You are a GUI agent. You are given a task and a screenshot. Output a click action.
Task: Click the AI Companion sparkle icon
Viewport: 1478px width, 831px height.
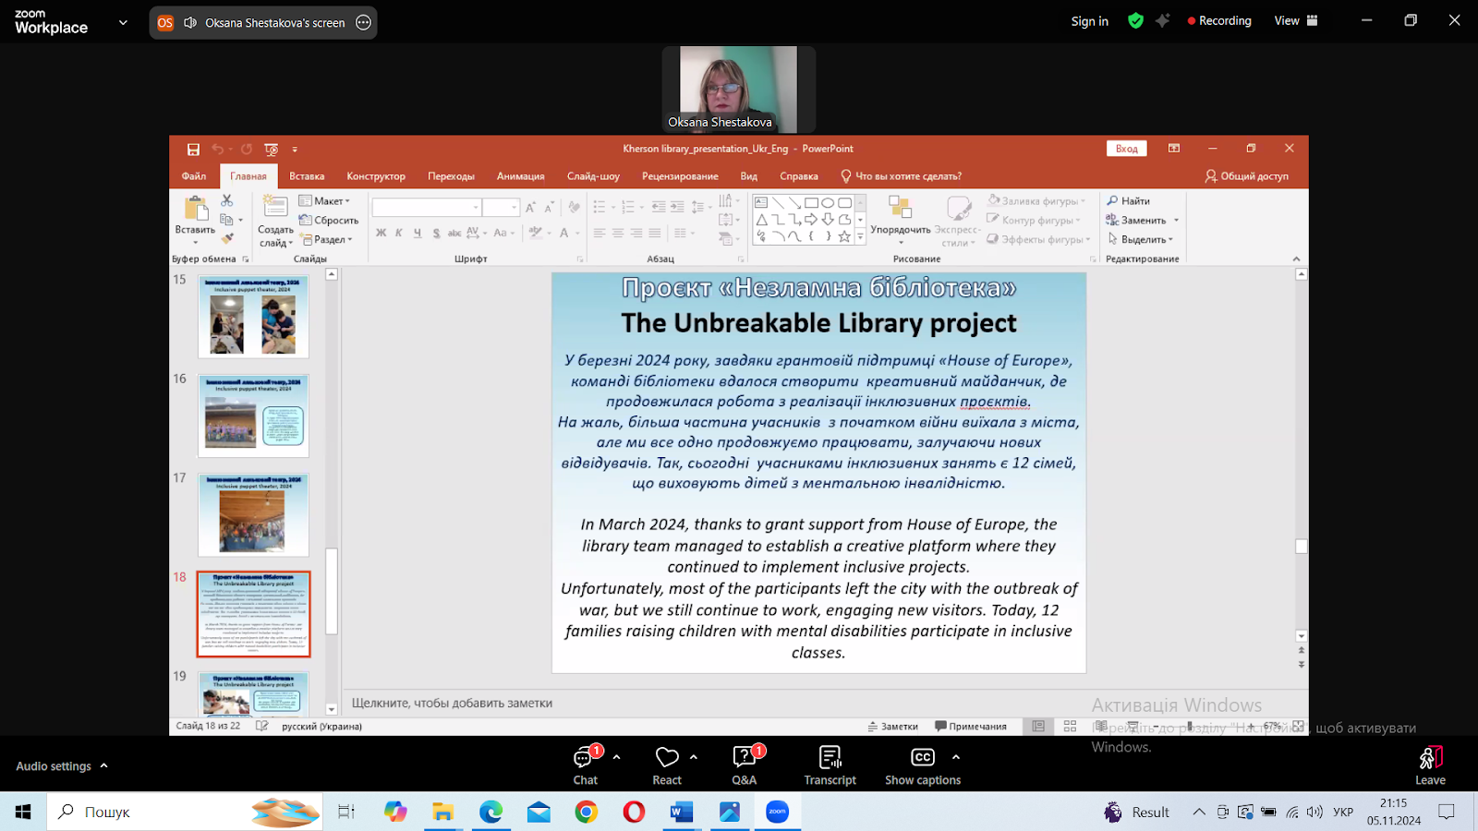tap(1163, 20)
